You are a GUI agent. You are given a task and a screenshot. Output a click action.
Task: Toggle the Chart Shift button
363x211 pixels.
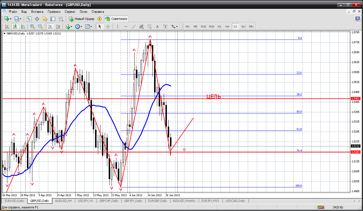58,26
